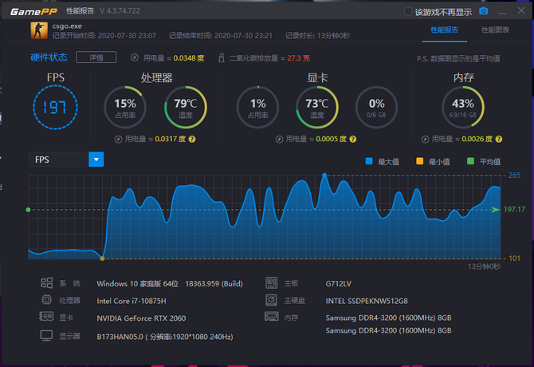Click the csgo.exe game icon
The height and width of the screenshot is (367, 534).
pos(39,30)
